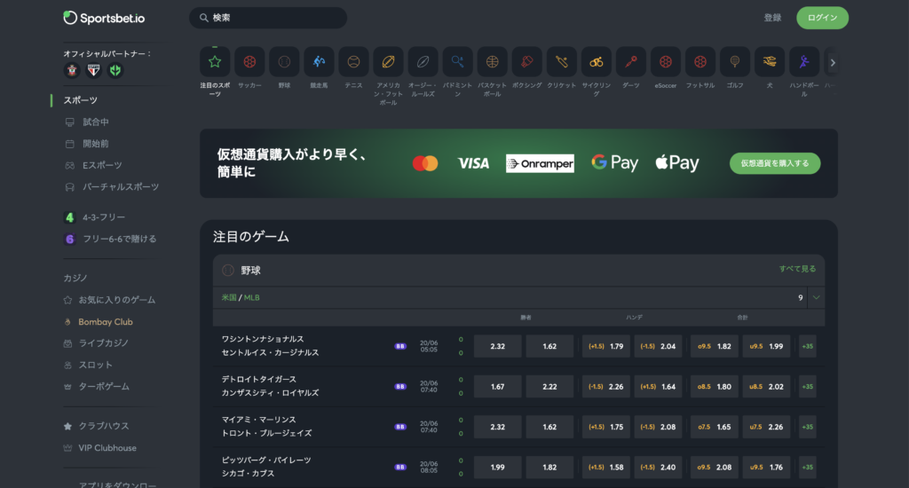
Task: Focus the 検索 search field
Action: pos(268,18)
